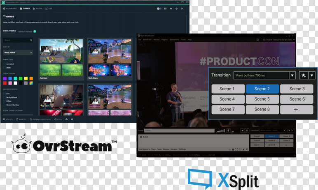The width and height of the screenshot is (318, 190).
Task: Choose the rainbow multicolor swatch
Action: coord(31,83)
